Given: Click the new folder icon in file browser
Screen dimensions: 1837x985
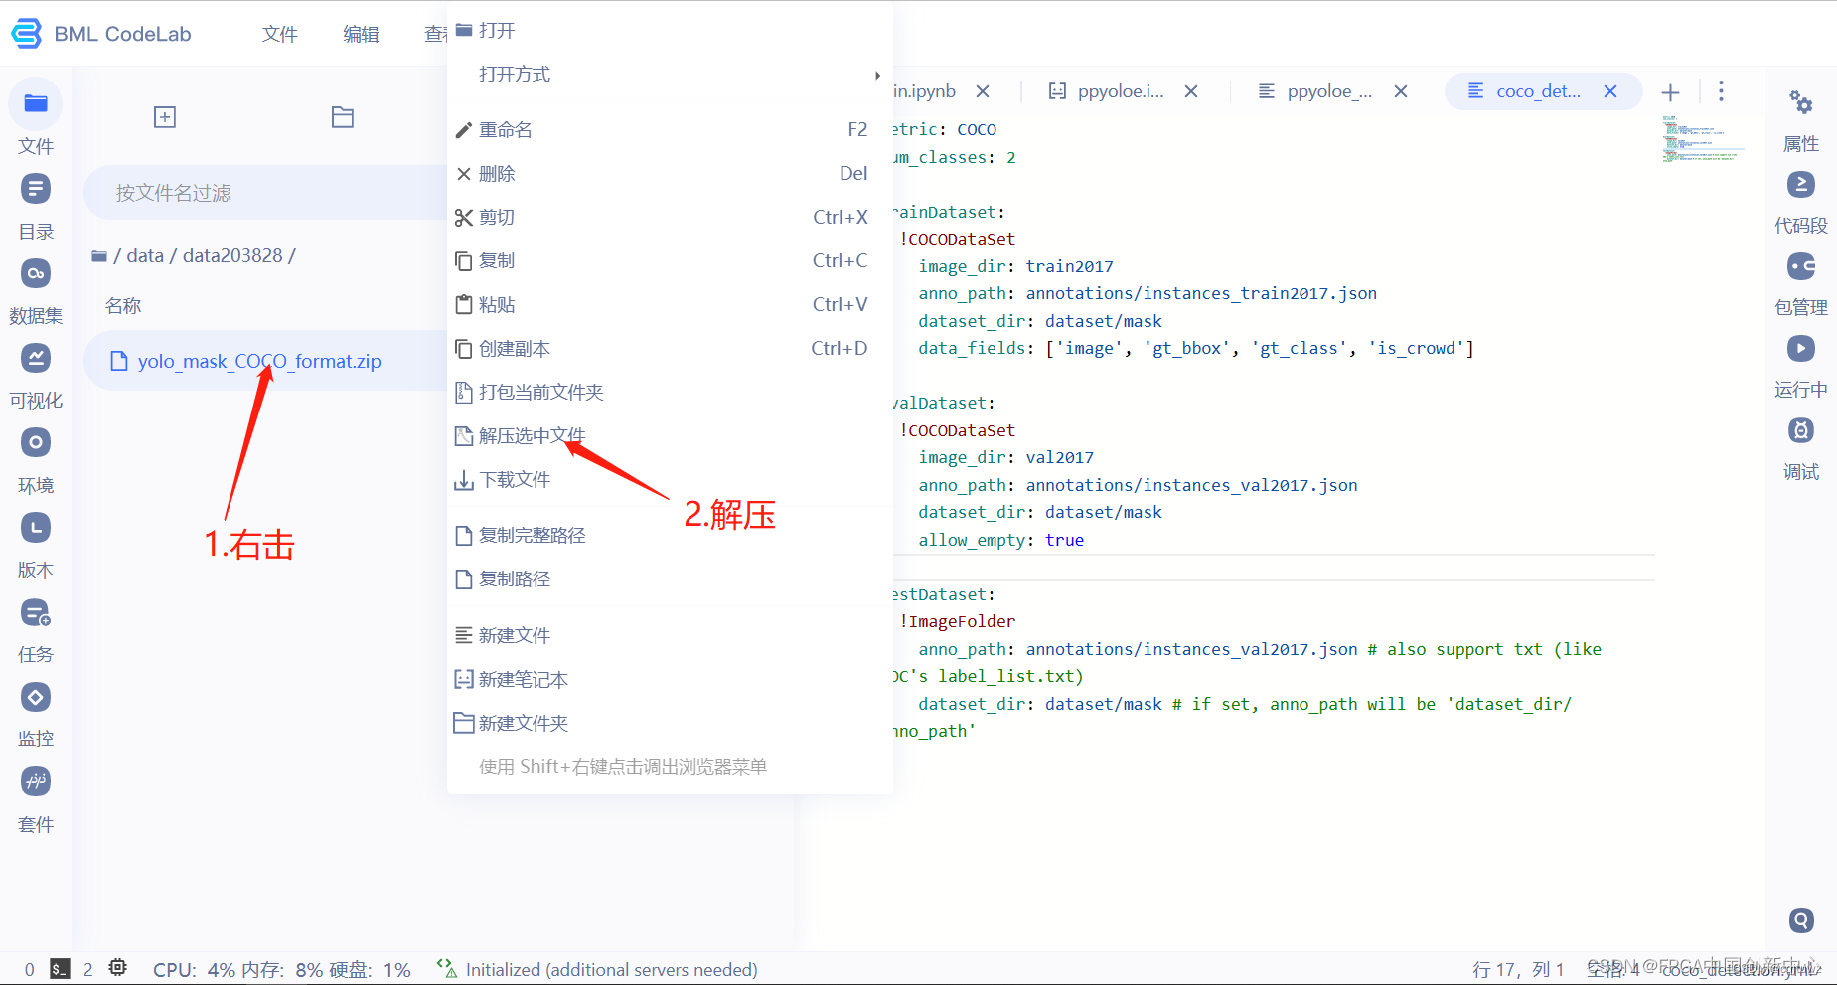Looking at the screenshot, I should [343, 117].
